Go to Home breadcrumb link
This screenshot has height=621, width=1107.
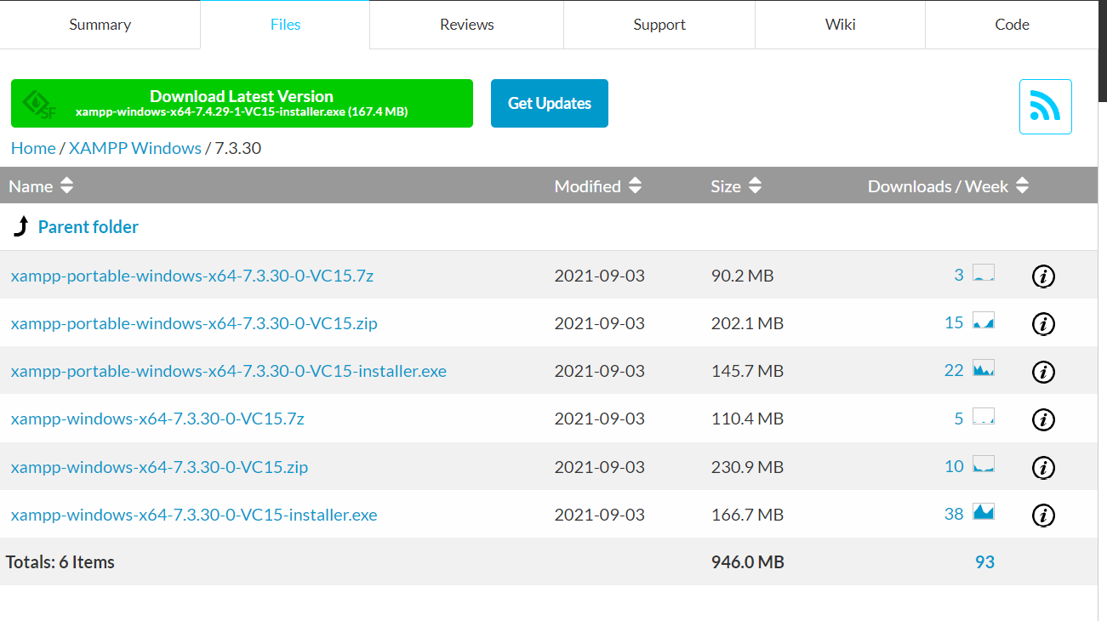tap(33, 148)
